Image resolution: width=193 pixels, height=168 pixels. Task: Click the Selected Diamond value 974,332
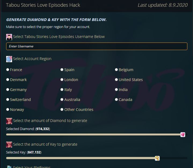point(43,129)
